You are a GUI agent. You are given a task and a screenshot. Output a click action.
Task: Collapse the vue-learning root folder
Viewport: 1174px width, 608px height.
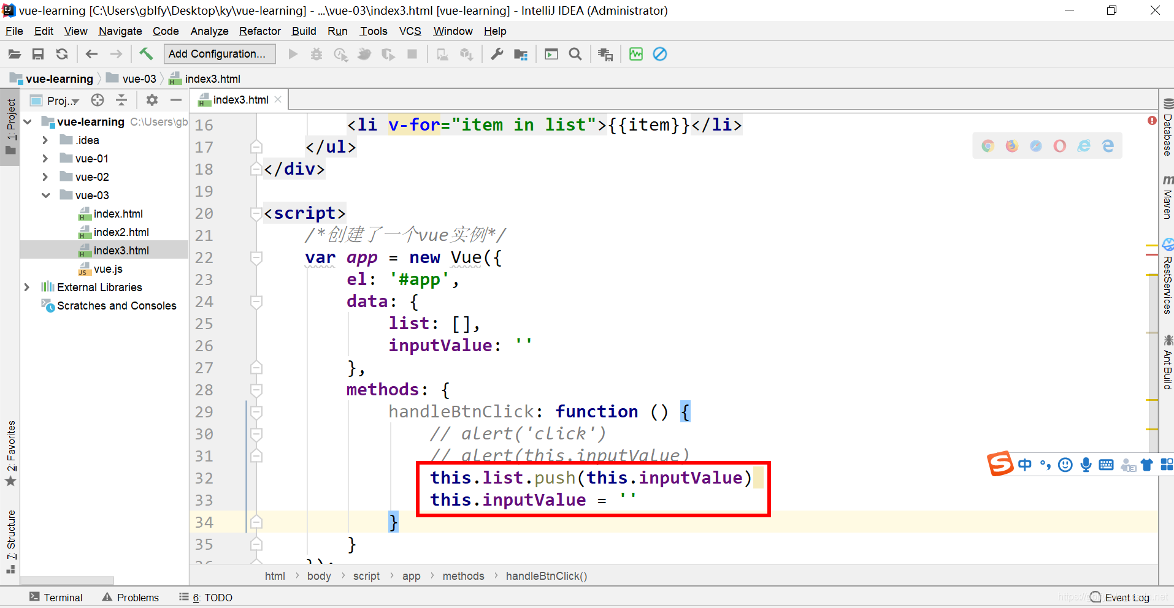click(28, 122)
